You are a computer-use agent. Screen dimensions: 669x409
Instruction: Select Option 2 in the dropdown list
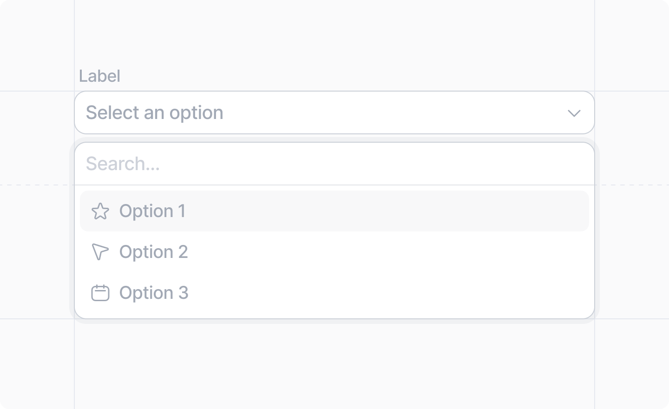point(334,252)
